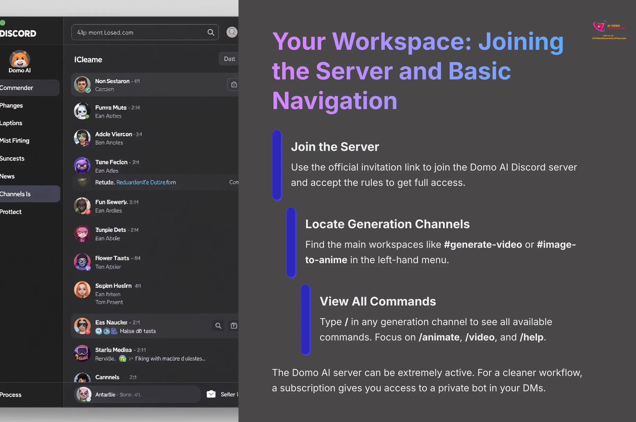Open Antarllie's avatar at bottom
This screenshot has height=422, width=636.
(x=84, y=394)
